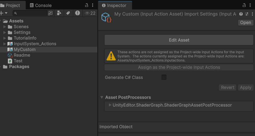Open the help reference icon in Inspector header

pyautogui.click(x=241, y=14)
